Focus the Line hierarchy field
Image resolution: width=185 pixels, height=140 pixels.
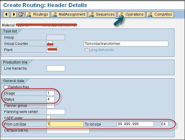click(x=56, y=68)
